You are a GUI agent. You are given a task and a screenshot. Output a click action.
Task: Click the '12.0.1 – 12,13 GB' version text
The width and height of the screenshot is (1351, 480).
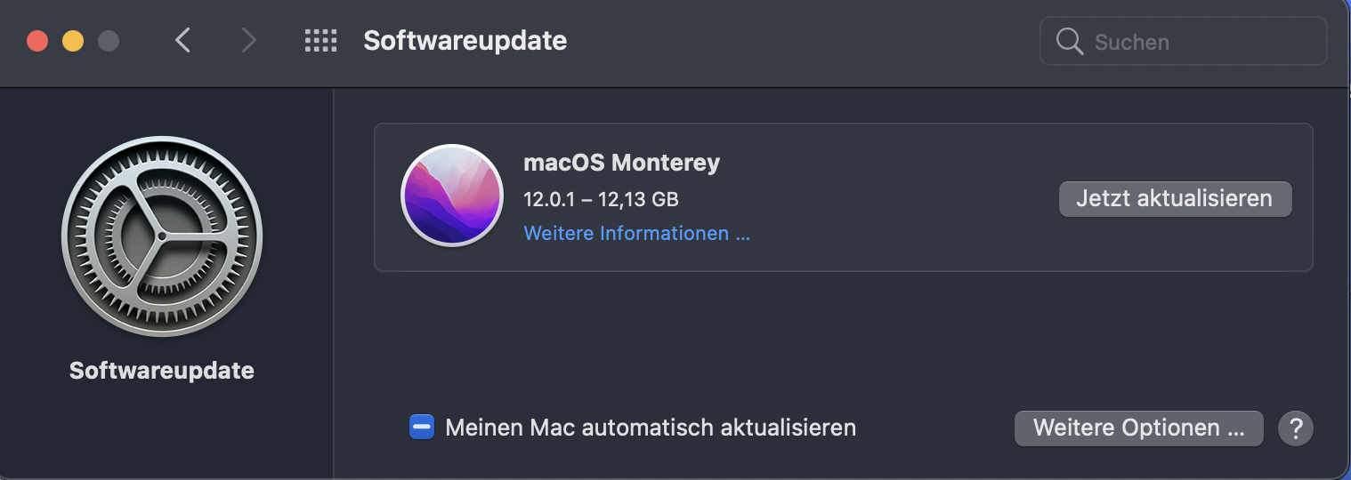pos(601,198)
